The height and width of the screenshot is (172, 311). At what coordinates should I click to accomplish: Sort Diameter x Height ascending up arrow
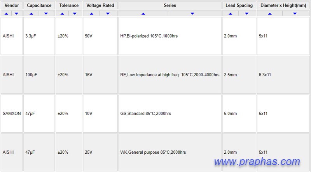(270, 14)
